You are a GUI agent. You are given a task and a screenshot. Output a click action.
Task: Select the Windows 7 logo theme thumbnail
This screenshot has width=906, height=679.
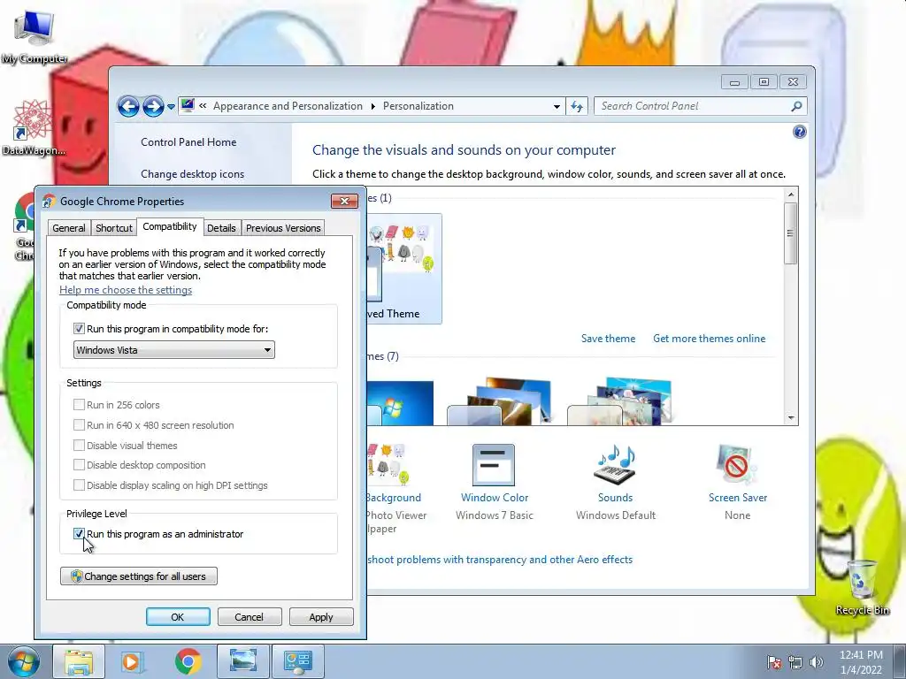(400, 403)
